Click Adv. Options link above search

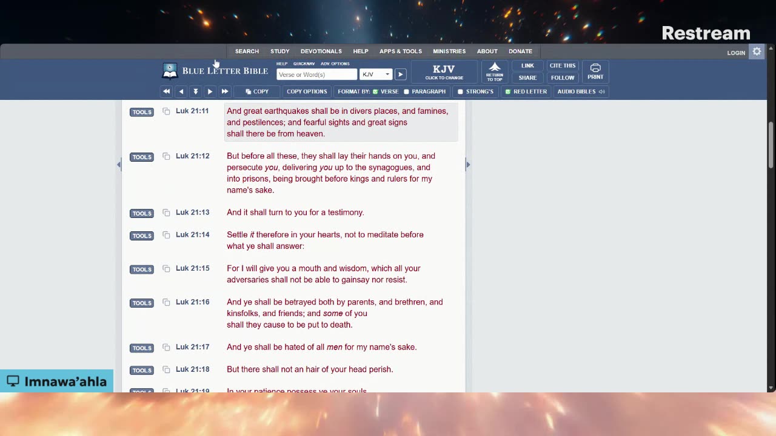[335, 64]
